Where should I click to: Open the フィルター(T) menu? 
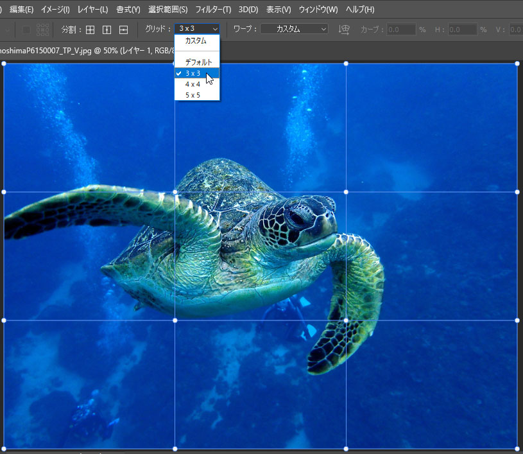213,10
